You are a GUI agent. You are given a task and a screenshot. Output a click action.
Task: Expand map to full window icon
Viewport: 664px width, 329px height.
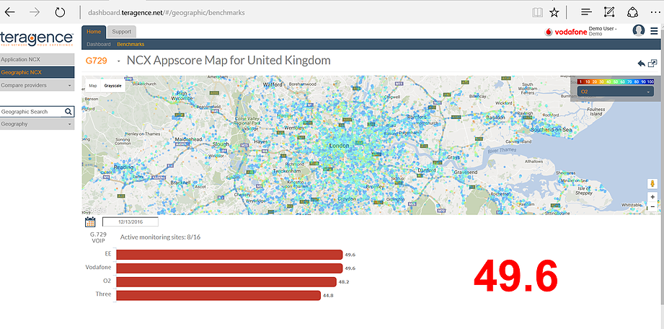pyautogui.click(x=652, y=63)
